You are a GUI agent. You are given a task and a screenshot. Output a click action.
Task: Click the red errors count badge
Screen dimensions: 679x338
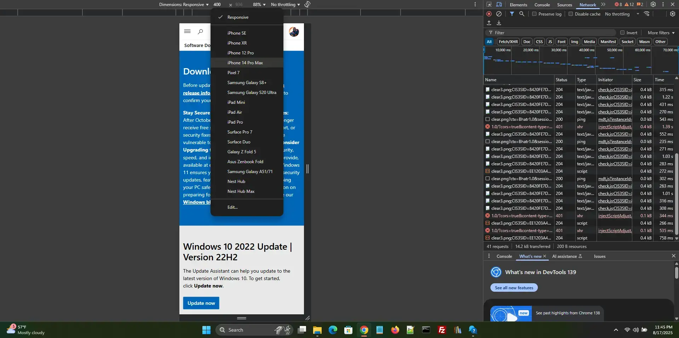(x=618, y=5)
